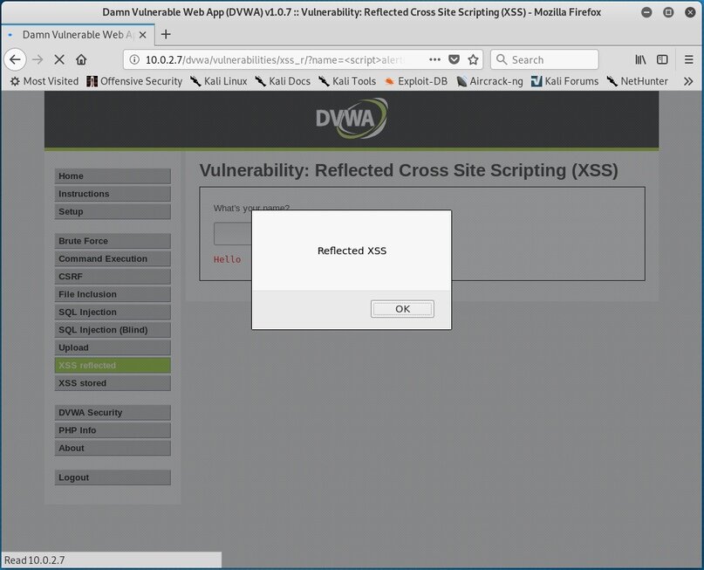This screenshot has height=570, width=704.
Task: Open NetHunter bookmark
Action: point(637,81)
